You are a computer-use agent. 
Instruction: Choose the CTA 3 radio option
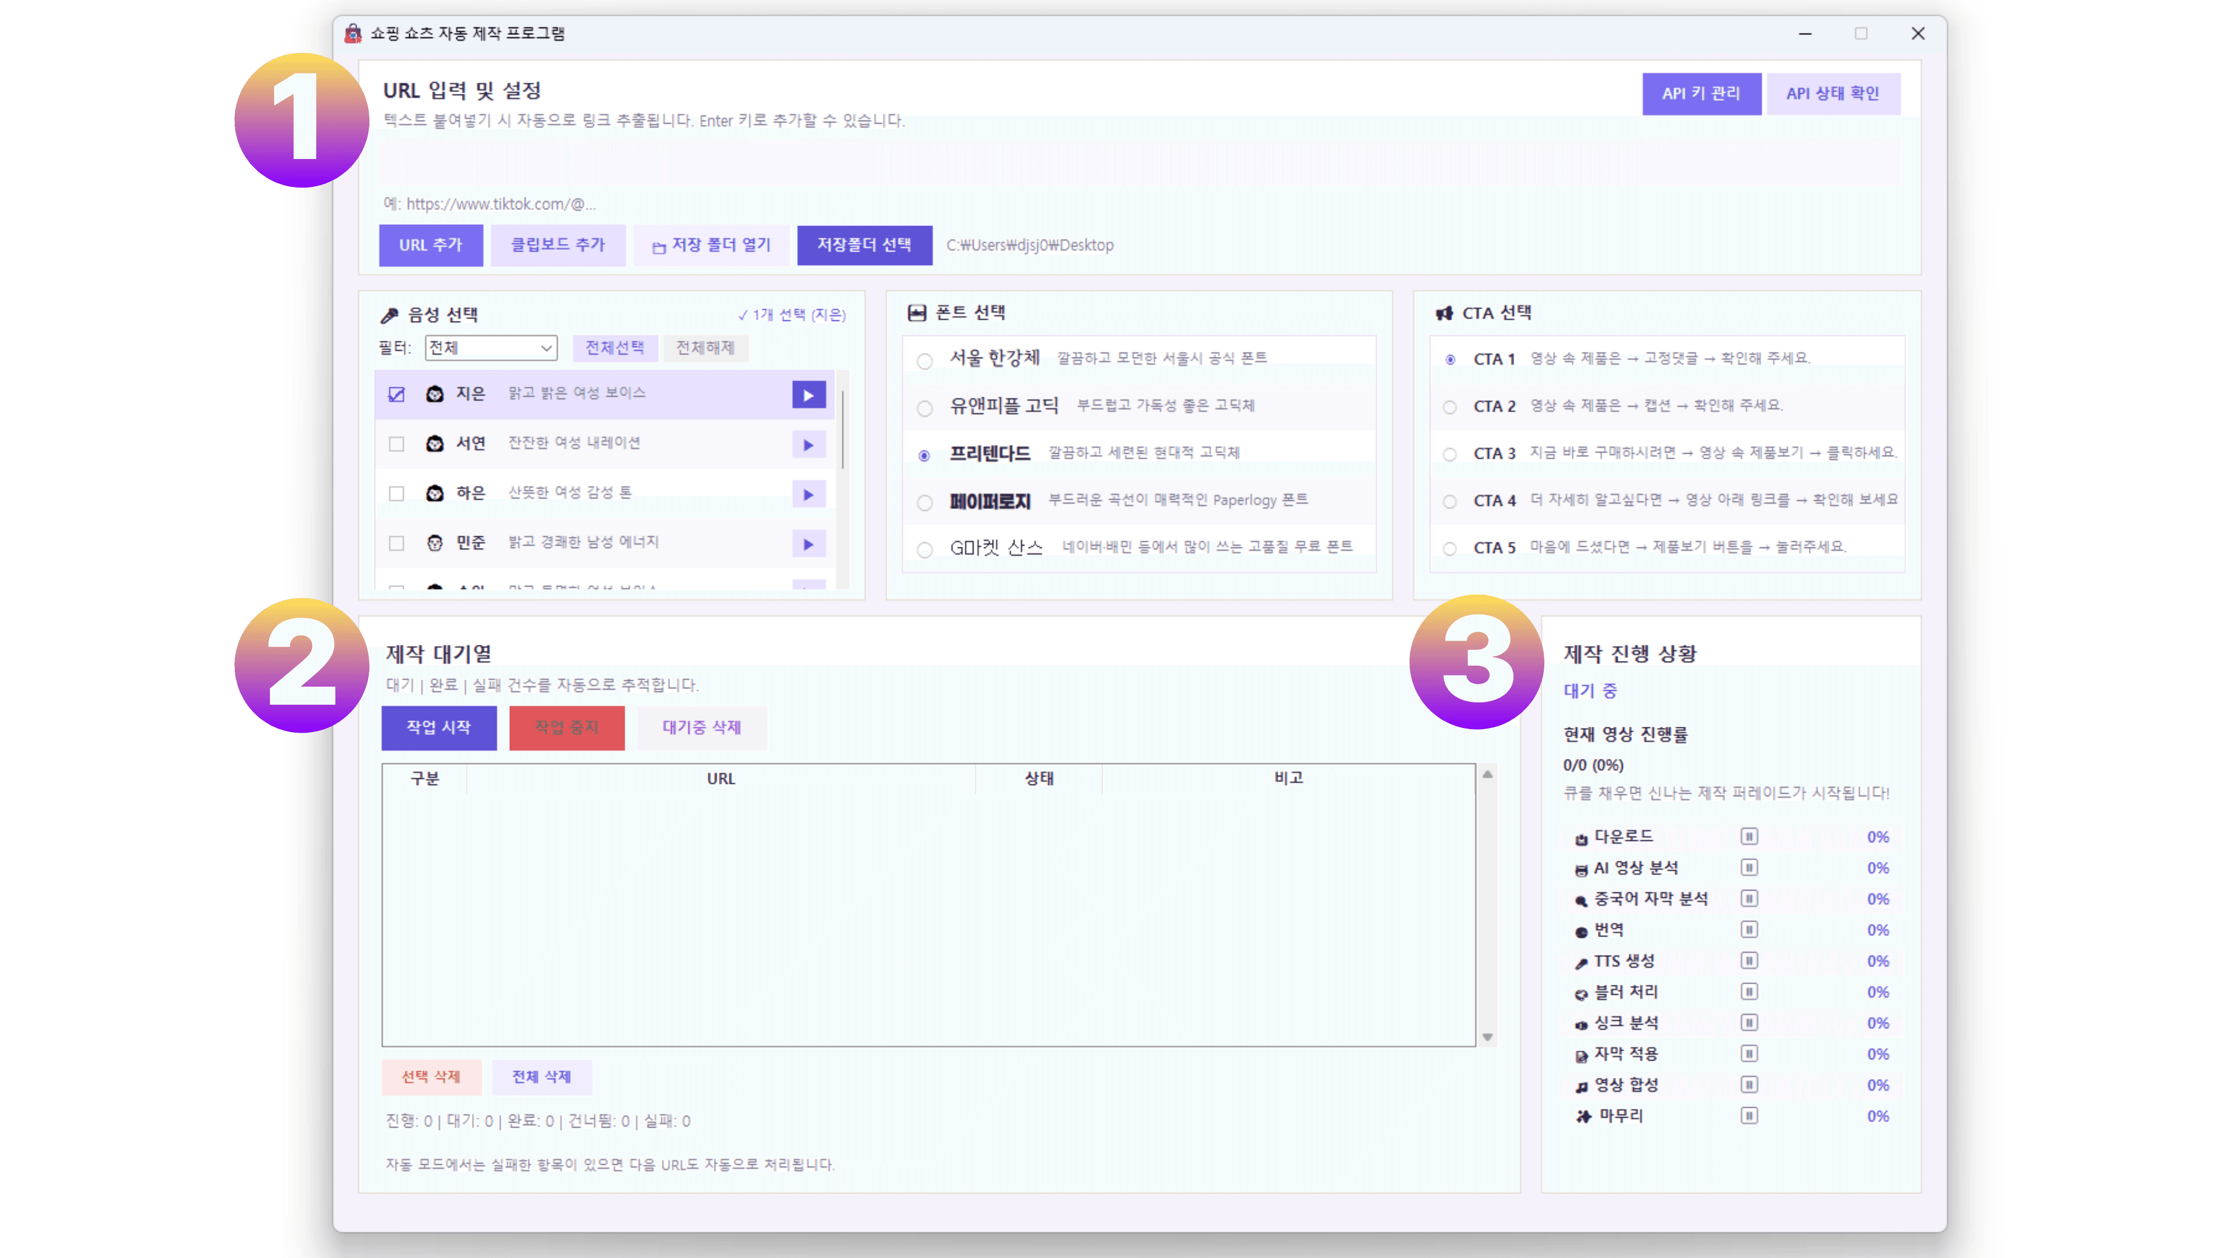coord(1449,454)
